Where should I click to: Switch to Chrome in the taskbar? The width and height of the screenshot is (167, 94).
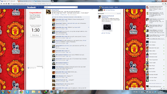pos(21,92)
